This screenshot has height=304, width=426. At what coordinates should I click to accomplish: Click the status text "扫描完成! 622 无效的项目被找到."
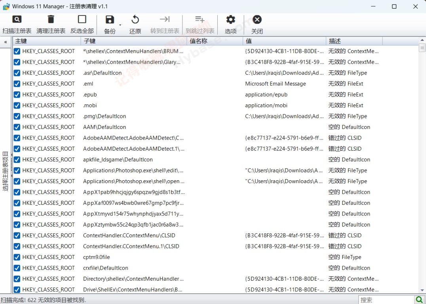(x=43, y=300)
